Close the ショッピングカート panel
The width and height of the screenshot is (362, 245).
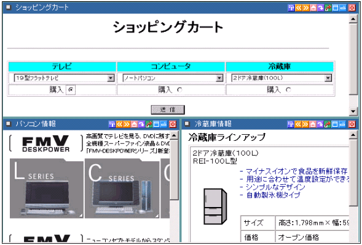click(x=352, y=8)
